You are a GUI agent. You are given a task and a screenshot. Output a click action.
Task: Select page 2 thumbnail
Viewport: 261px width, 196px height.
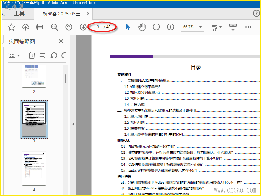tap(34, 76)
